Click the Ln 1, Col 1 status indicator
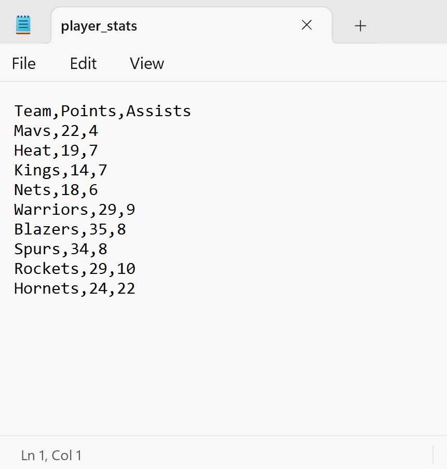The width and height of the screenshot is (447, 469). click(51, 456)
